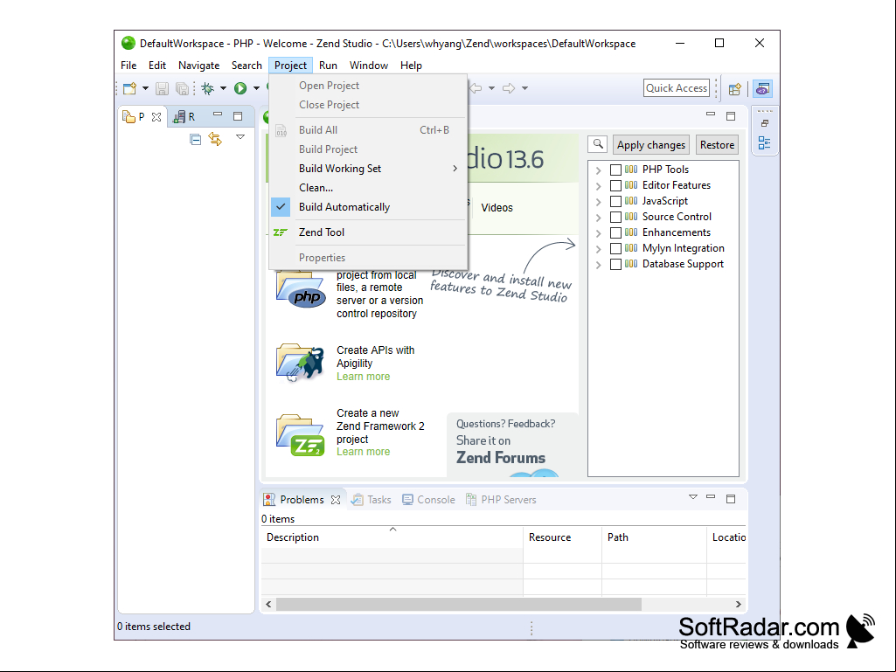
Task: Switch to the Console tab
Action: [x=428, y=500]
